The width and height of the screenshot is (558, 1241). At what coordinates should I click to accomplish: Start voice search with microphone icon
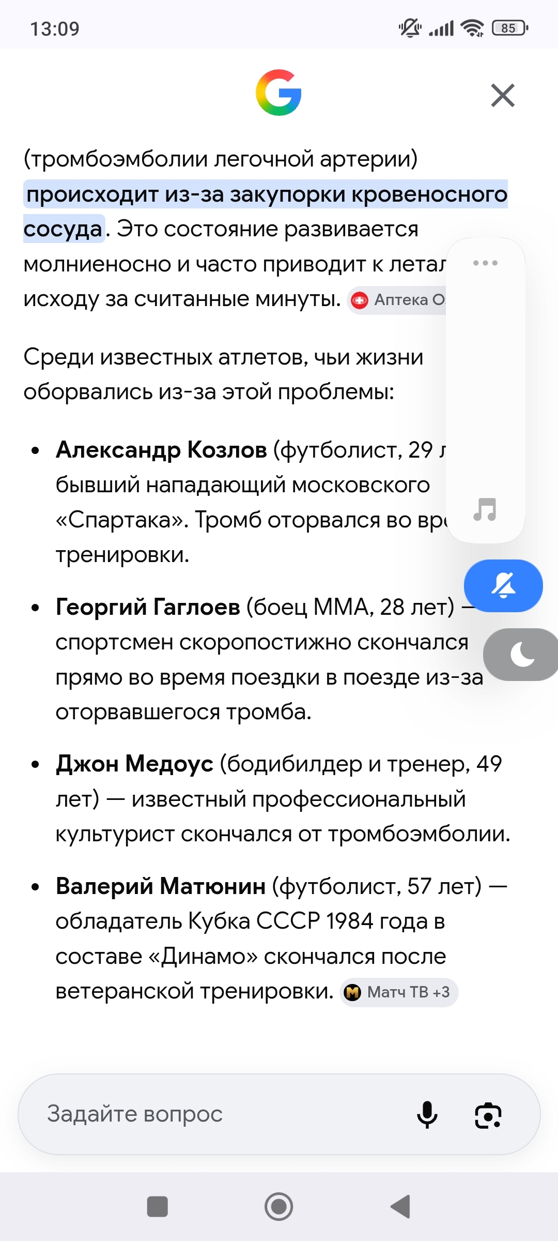427,1114
